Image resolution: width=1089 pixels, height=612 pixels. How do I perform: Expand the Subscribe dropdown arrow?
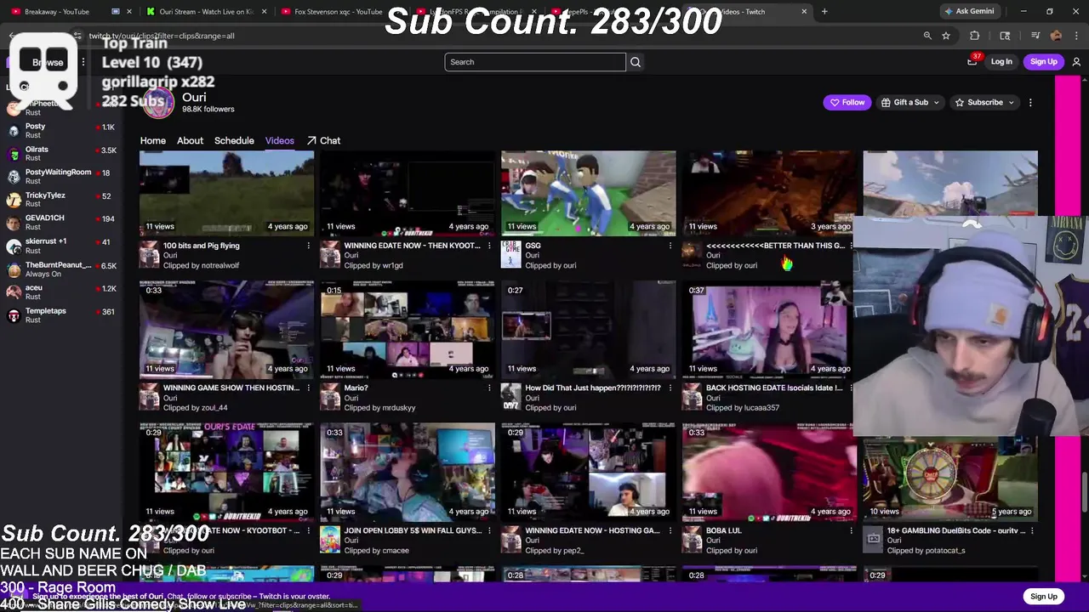point(1012,103)
